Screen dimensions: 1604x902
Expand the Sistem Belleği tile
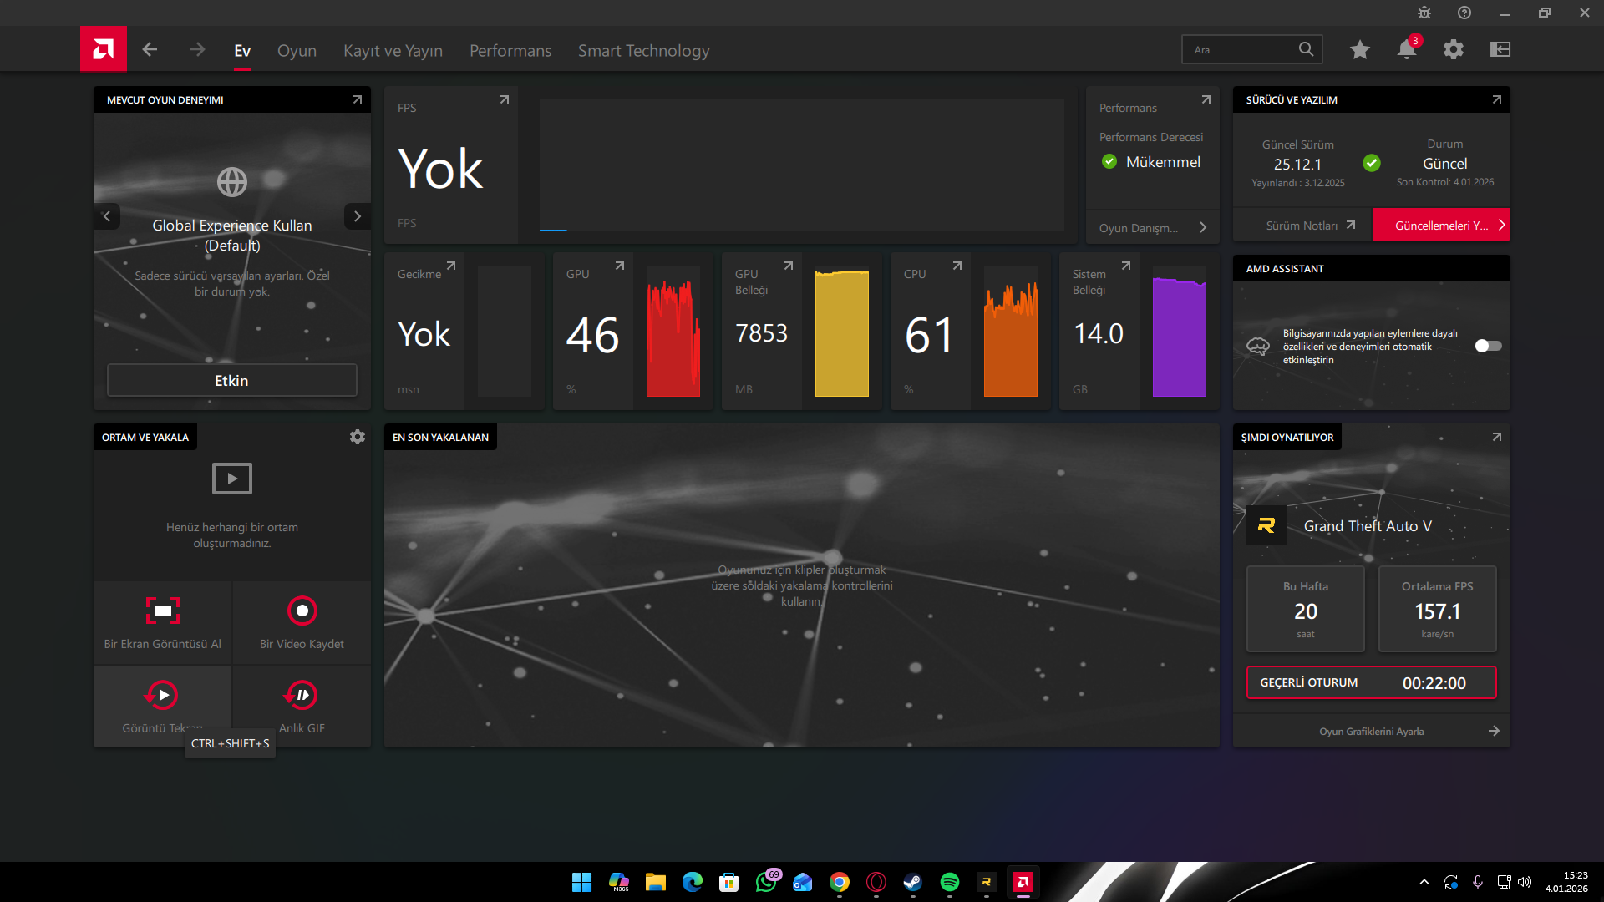[1126, 266]
